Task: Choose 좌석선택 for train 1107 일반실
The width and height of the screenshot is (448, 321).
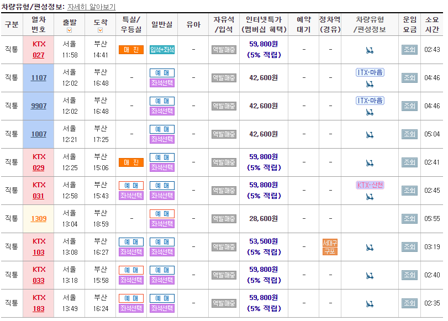Action: pyautogui.click(x=162, y=83)
